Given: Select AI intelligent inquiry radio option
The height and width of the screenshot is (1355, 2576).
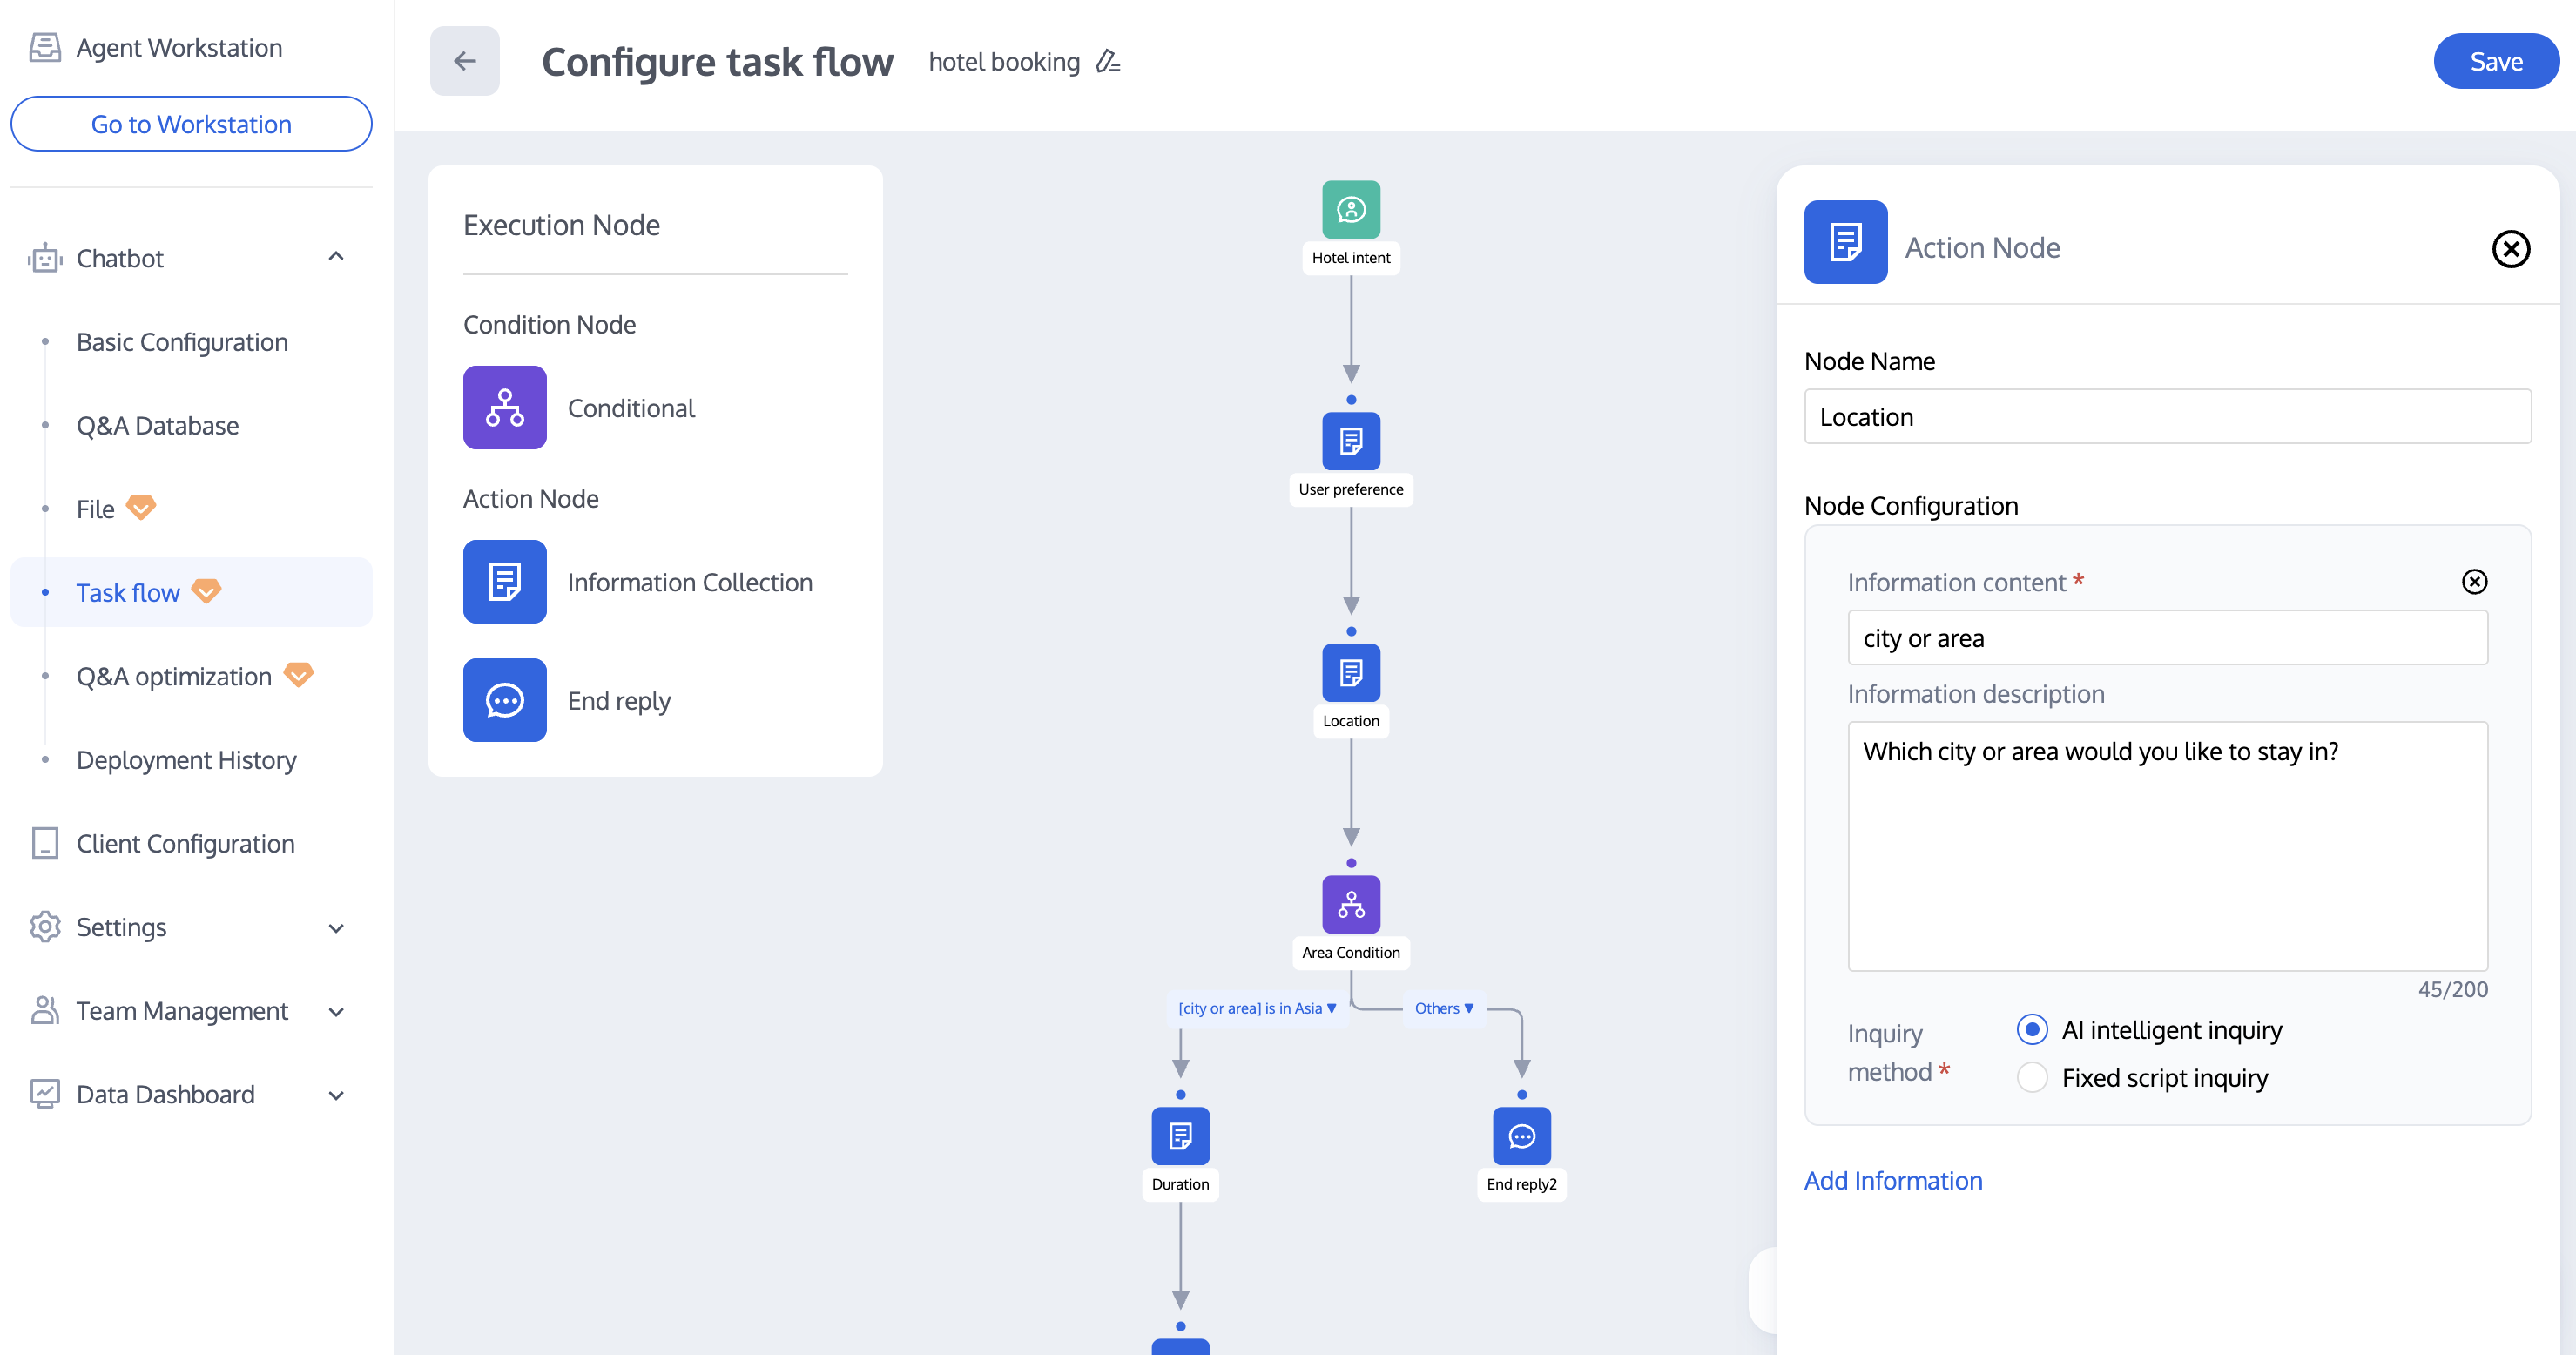Looking at the screenshot, I should [x=2031, y=1029].
